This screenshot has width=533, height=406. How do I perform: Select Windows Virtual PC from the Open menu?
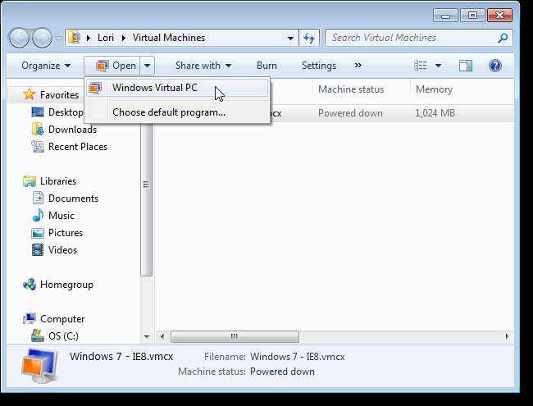point(177,88)
